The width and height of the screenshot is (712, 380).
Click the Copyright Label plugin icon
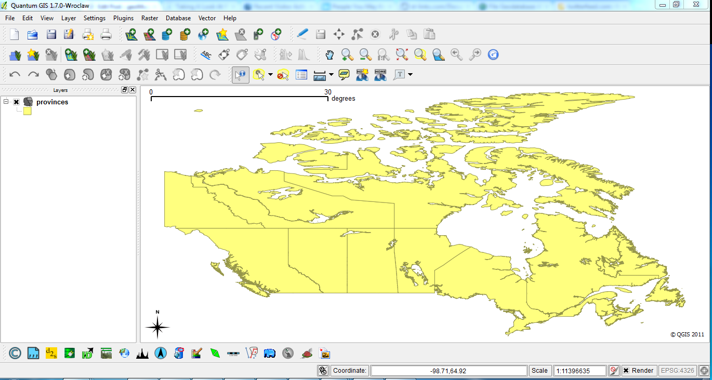click(x=15, y=354)
